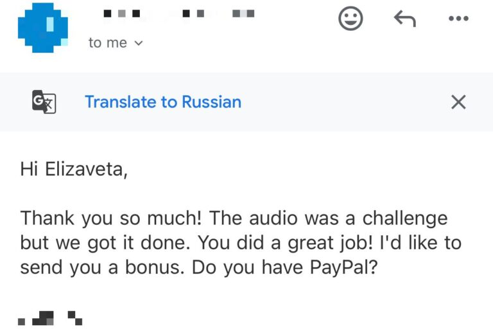Click the sentence 'Thank you so much!'
493x329 pixels.
pos(110,218)
